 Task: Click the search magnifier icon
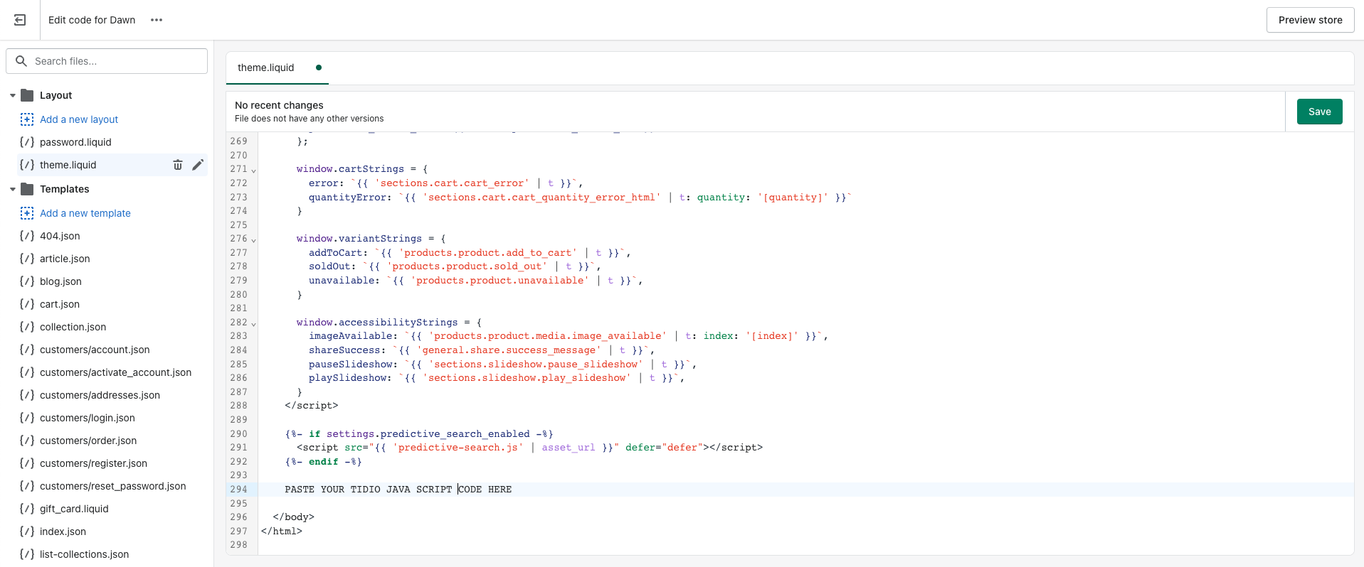[x=21, y=61]
